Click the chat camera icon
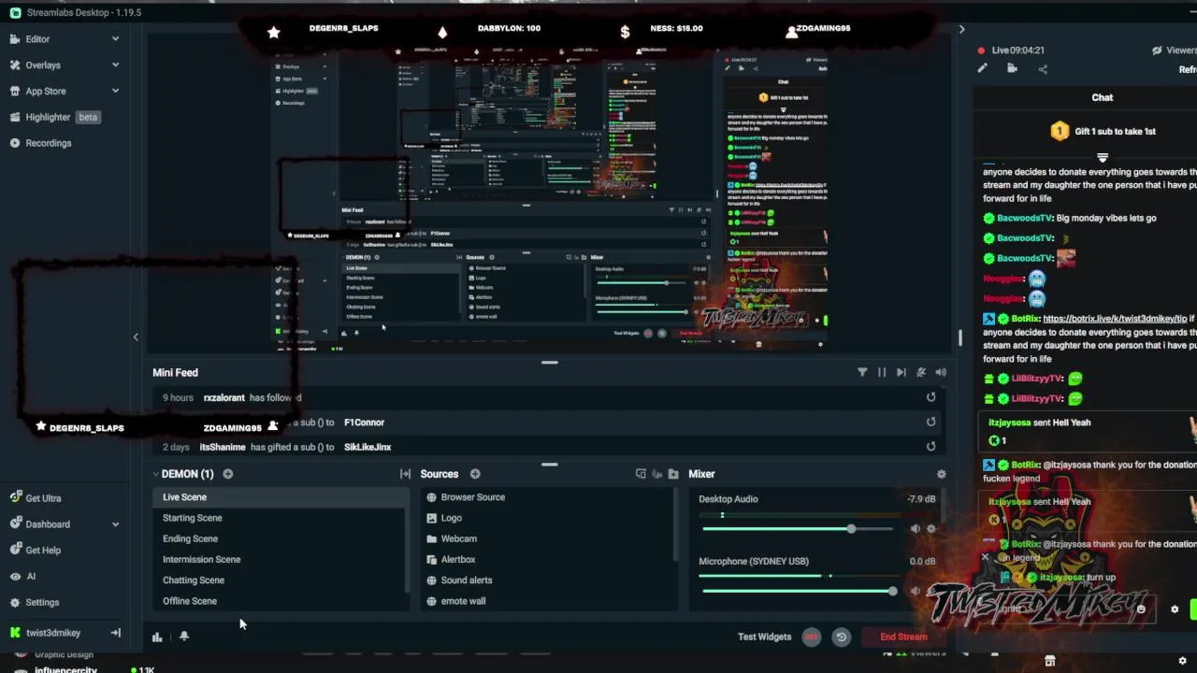 (x=1012, y=68)
